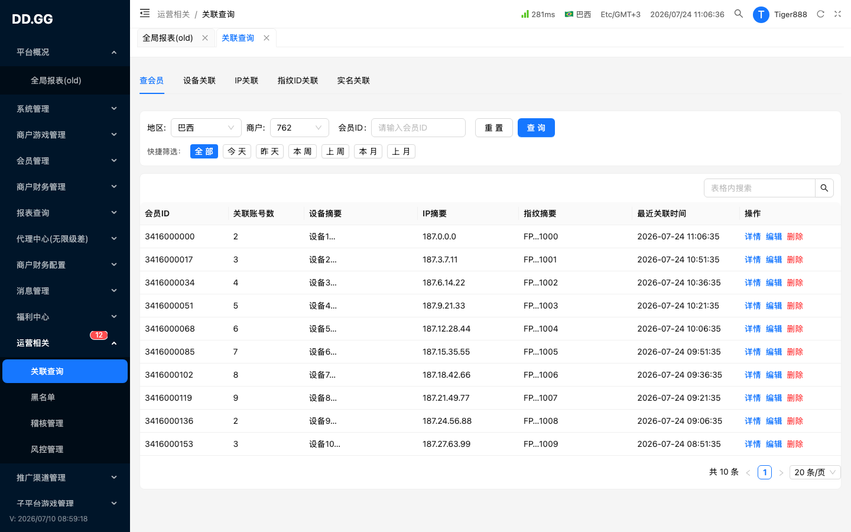Click 删除 for member 3416000153

tap(795, 444)
